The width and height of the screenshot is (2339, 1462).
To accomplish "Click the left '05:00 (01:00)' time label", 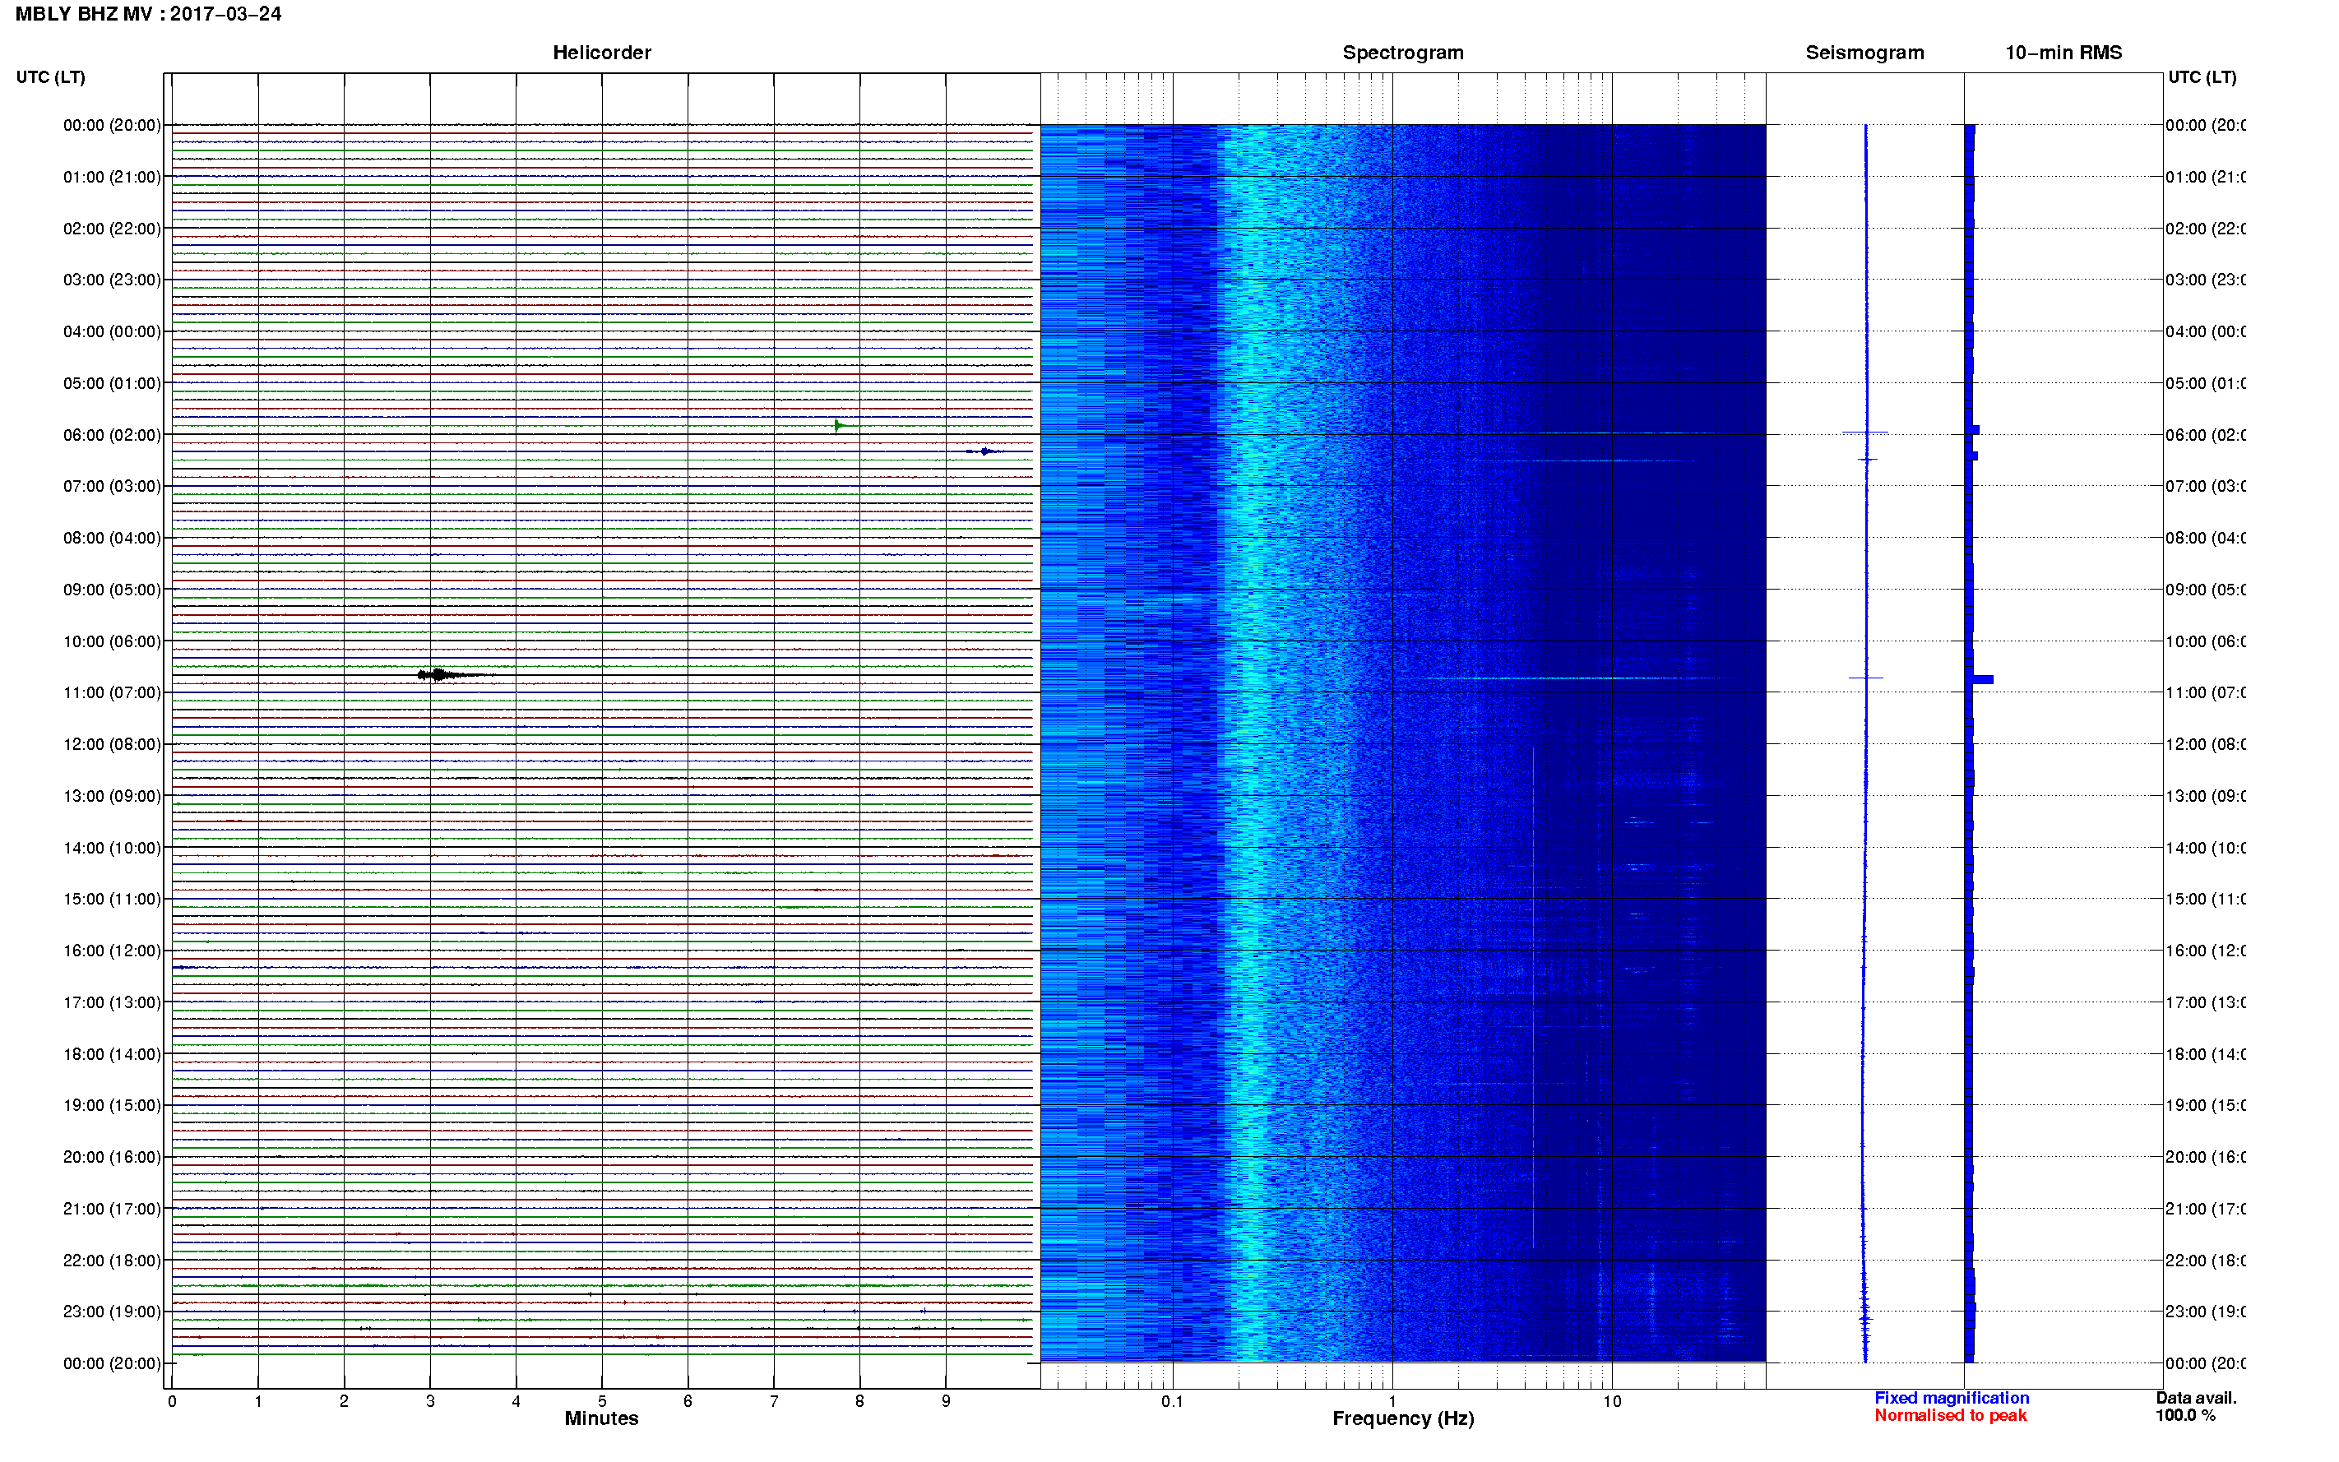I will tap(112, 383).
